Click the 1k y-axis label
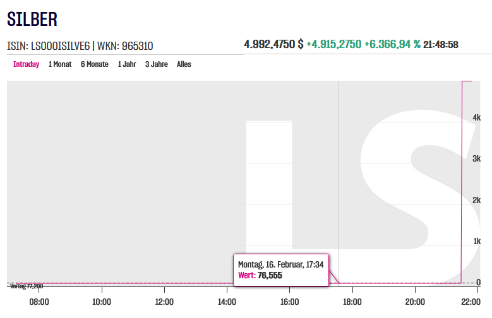The height and width of the screenshot is (318, 492). pos(477,241)
